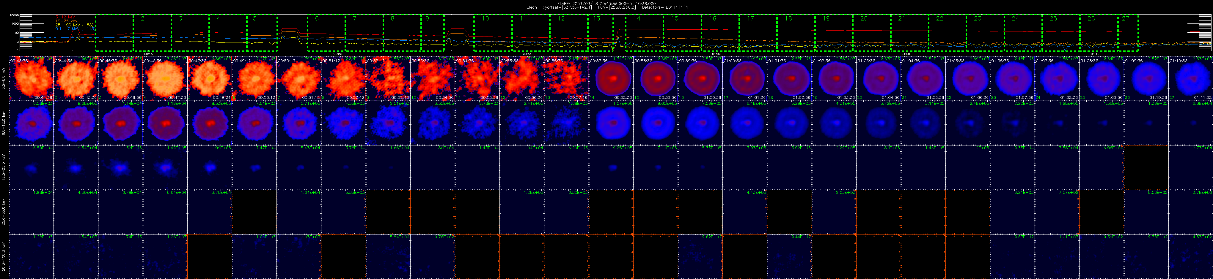1213x279 pixels.
Task: Open the 3.0-6.0 keV image starting 01:06:36
Action: [1012, 78]
